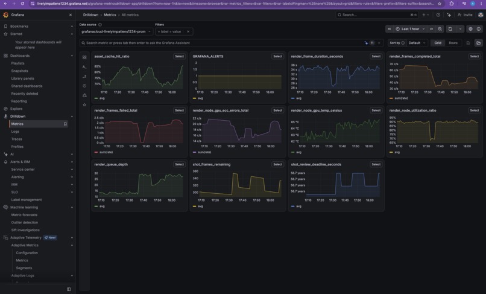Expand the SLO submenu chevron
Screen dimensions: 486x294
tap(72, 192)
